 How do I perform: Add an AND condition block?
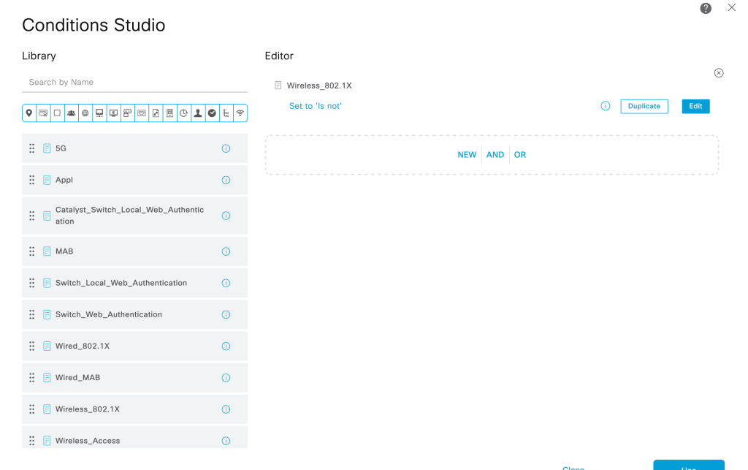click(495, 155)
